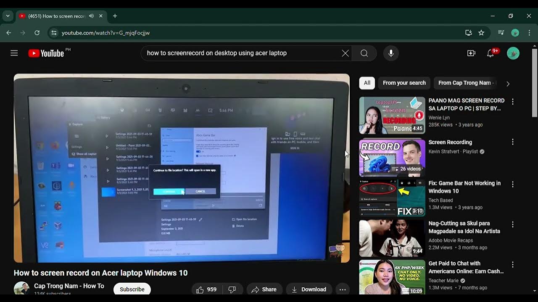Open more actions ellipsis below video
The width and height of the screenshot is (538, 302).
(343, 289)
